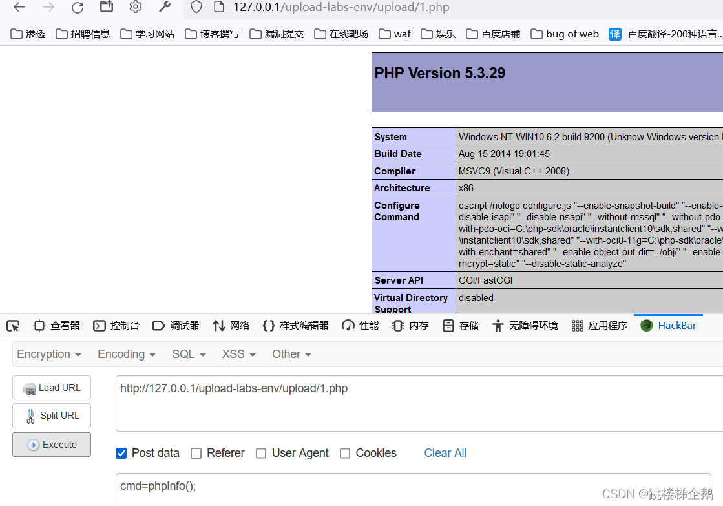723x506 pixels.
Task: Switch to the 无障碍环境 accessibility tab
Action: (x=525, y=326)
